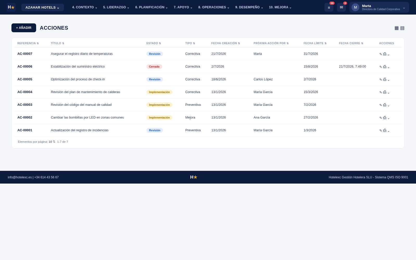Switch to the list view icon
The width and height of the screenshot is (416, 260).
[x=402, y=28]
